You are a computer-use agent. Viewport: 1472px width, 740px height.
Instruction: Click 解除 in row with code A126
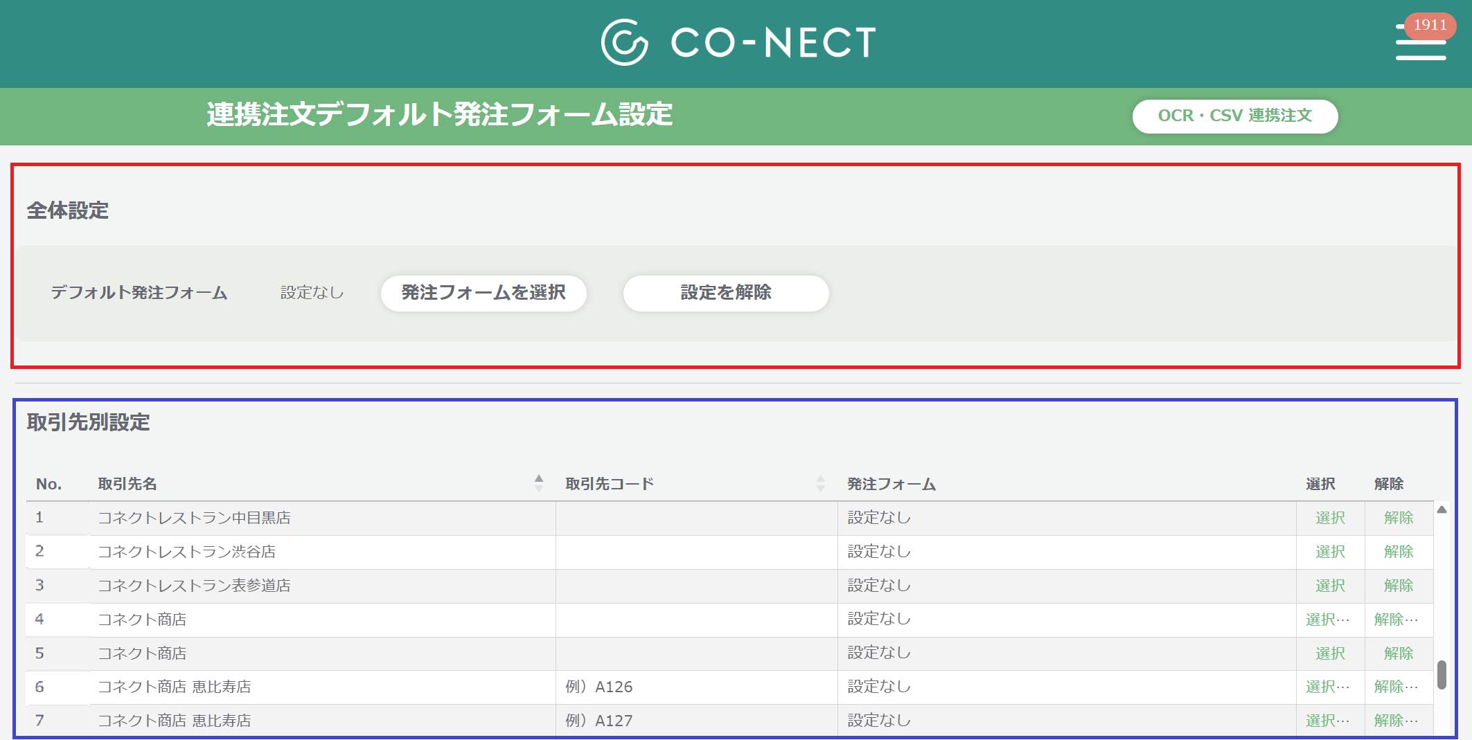[x=1396, y=687]
